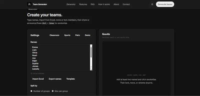Go to How it works section
This screenshot has width=200, height=96.
point(104,4)
